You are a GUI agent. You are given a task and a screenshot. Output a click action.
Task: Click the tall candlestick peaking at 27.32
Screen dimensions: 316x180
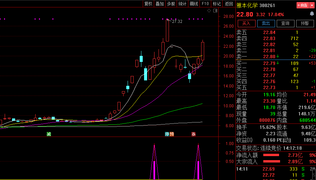coord(167,30)
